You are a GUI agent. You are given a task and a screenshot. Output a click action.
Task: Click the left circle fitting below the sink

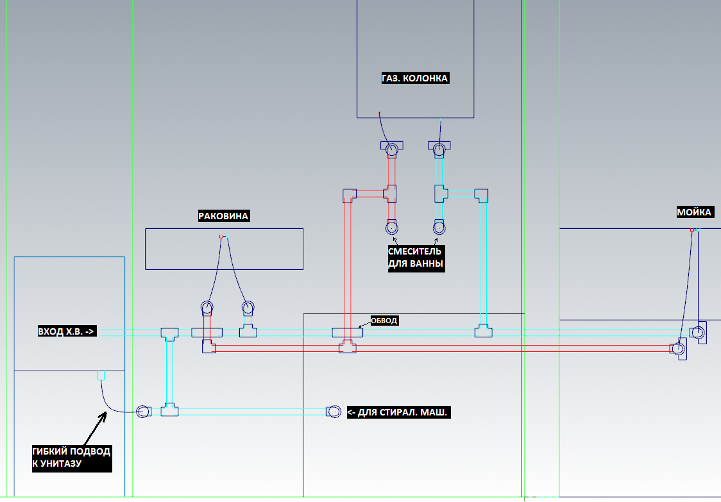point(207,308)
